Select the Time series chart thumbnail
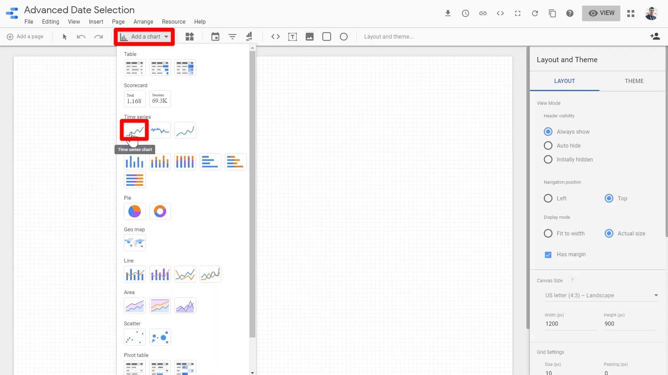 135,130
